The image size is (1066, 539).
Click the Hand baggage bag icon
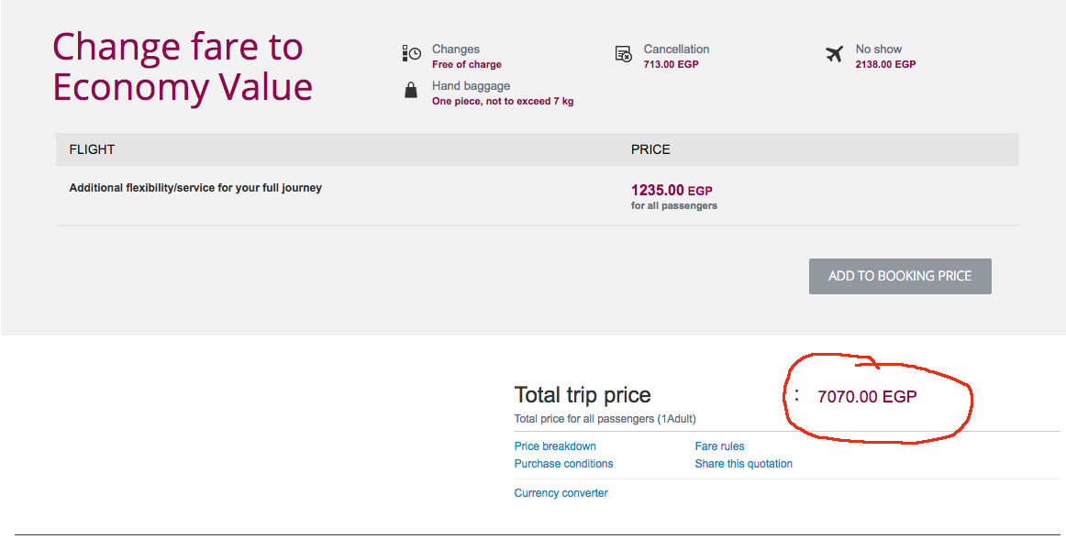click(411, 90)
